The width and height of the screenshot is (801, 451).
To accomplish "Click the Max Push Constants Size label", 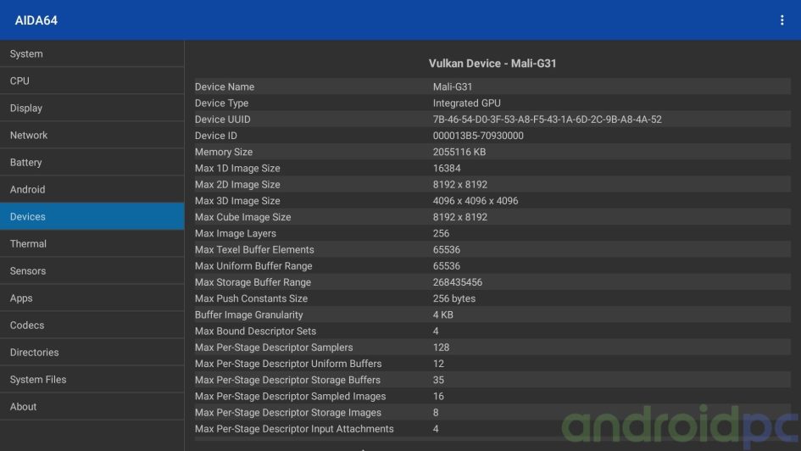I will pyautogui.click(x=252, y=298).
